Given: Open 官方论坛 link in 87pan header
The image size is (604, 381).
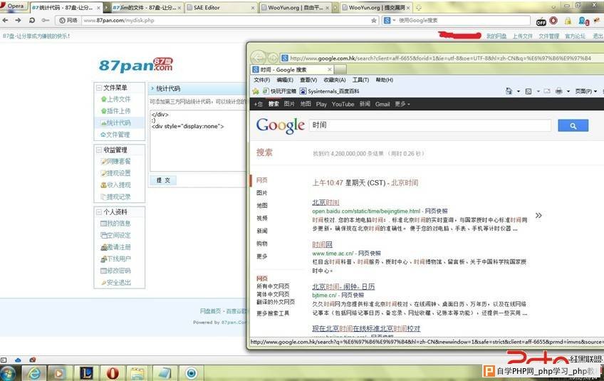Looking at the screenshot, I should coord(575,36).
